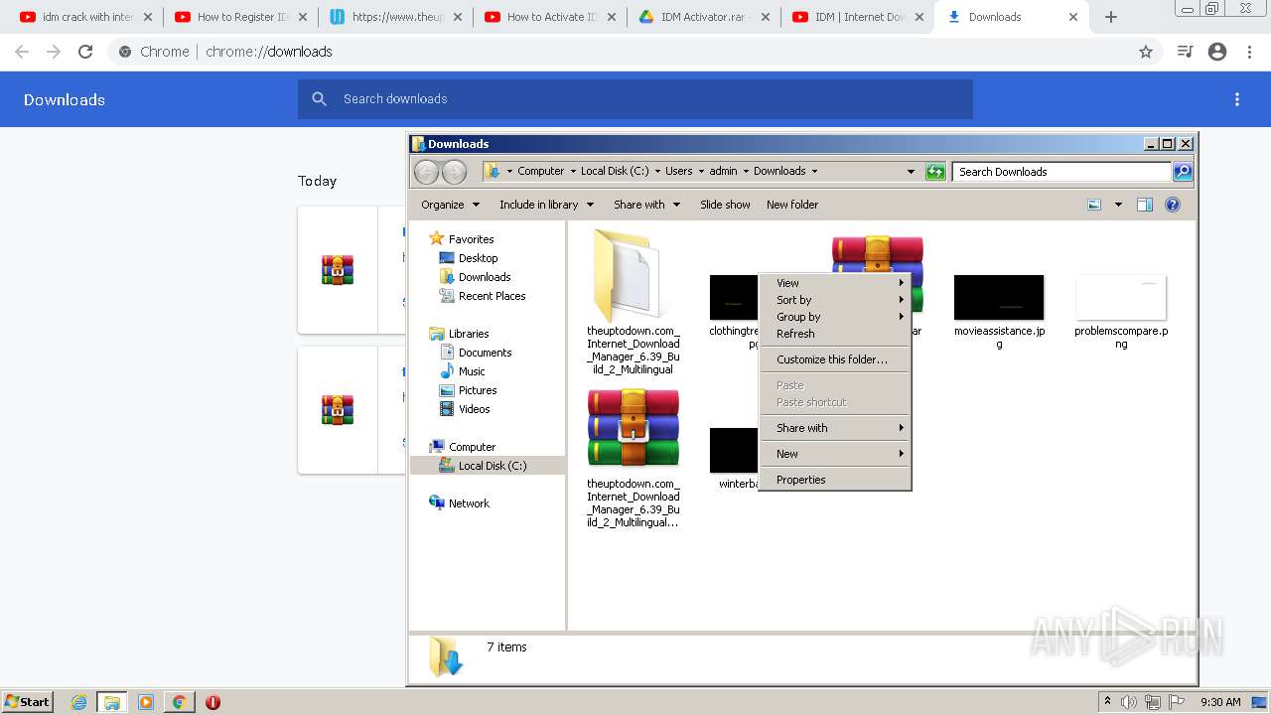Image resolution: width=1271 pixels, height=715 pixels.
Task: Open Share with in the context menu
Action: pos(835,428)
